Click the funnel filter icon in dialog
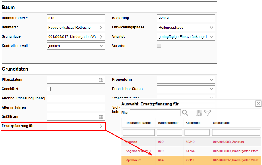Screen dimensions: 262x165 click(207, 113)
